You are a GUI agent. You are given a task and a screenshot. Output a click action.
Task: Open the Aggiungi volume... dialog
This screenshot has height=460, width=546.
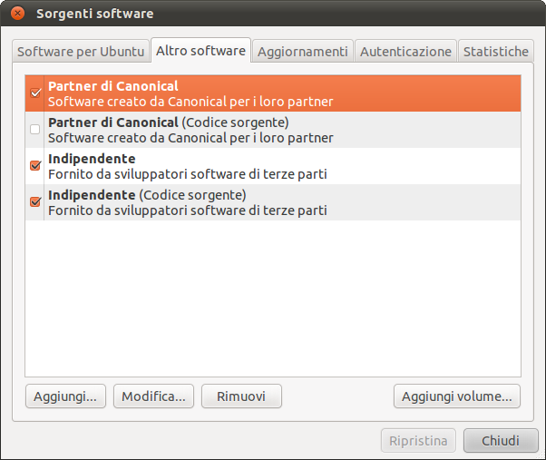coord(457,396)
